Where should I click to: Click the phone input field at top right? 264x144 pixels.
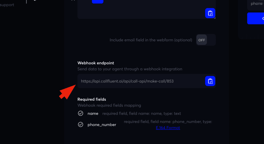[x=255, y=4]
